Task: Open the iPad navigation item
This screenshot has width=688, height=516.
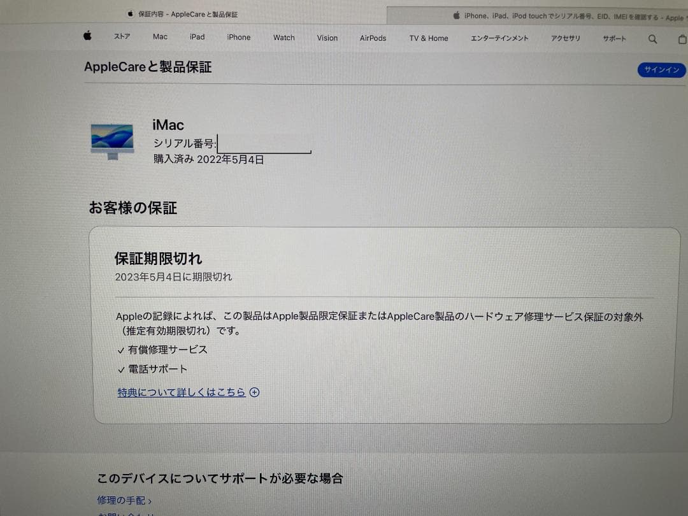Action: click(x=197, y=37)
